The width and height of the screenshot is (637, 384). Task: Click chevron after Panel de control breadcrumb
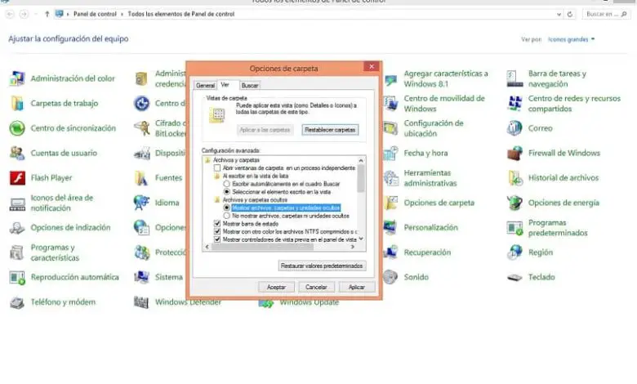pyautogui.click(x=122, y=14)
